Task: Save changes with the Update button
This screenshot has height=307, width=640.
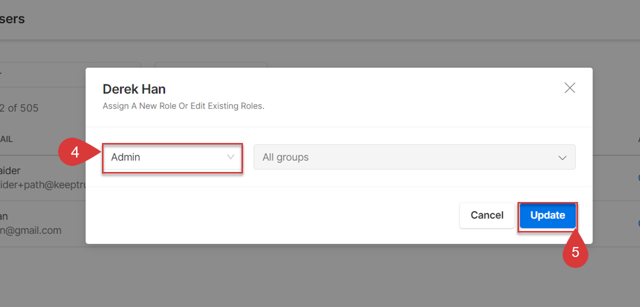Action: [547, 215]
